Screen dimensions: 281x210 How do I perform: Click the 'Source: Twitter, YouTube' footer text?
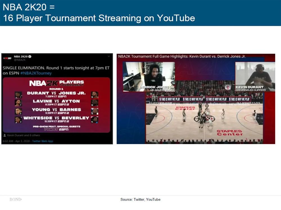coord(140,199)
